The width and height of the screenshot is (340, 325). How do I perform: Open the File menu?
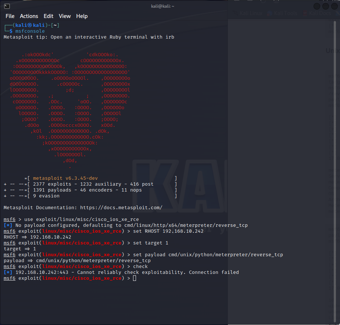tap(10, 16)
